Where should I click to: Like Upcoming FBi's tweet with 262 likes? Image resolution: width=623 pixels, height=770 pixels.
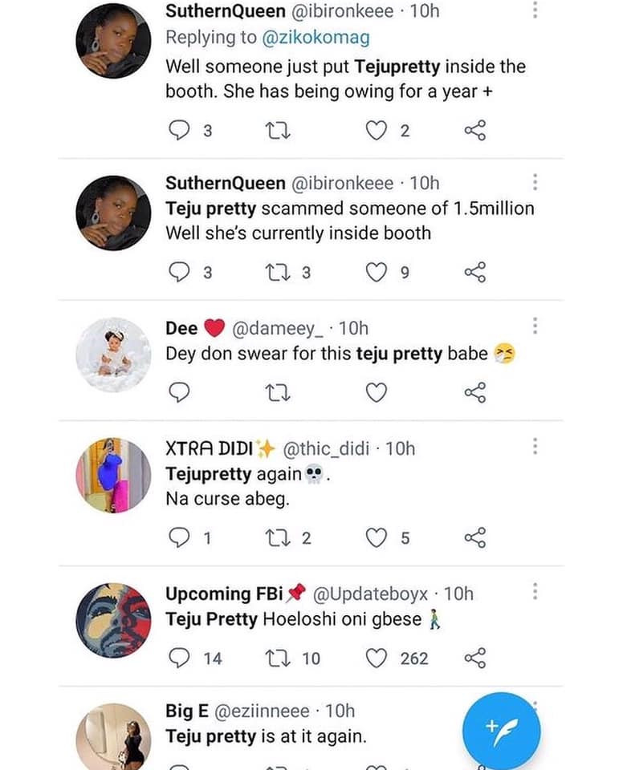(x=377, y=659)
